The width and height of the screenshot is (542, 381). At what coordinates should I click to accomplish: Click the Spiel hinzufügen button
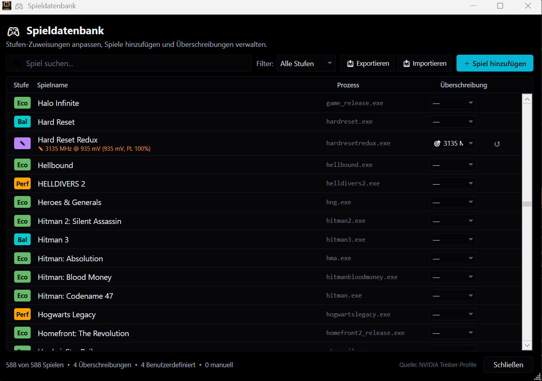coord(494,63)
